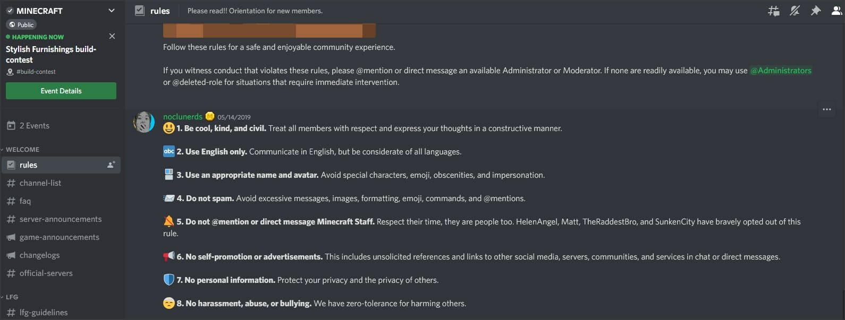Open the pinned messages list

click(816, 10)
